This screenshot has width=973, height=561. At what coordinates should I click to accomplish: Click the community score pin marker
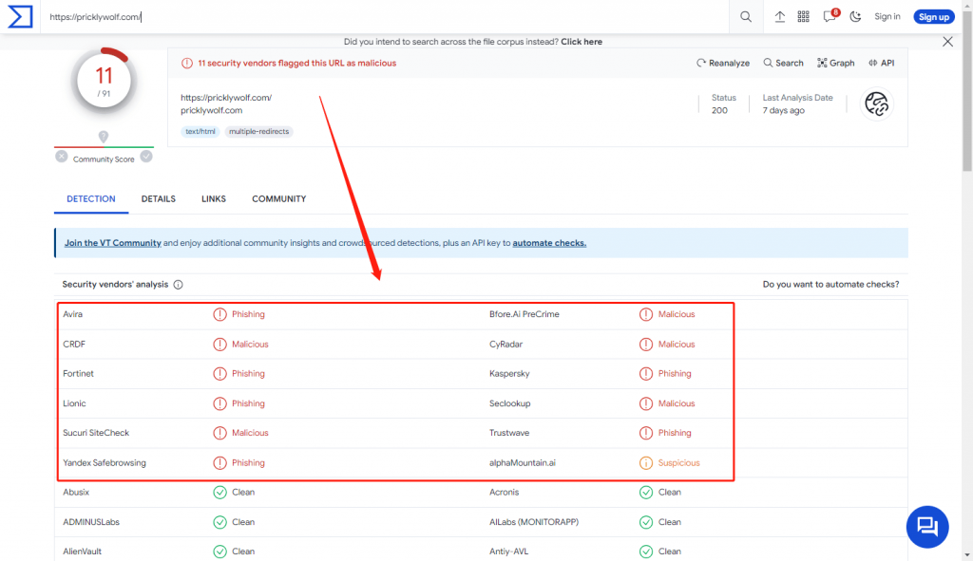(x=104, y=137)
